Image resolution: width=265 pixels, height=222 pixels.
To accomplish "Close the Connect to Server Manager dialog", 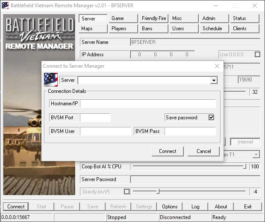I will tap(217, 66).
